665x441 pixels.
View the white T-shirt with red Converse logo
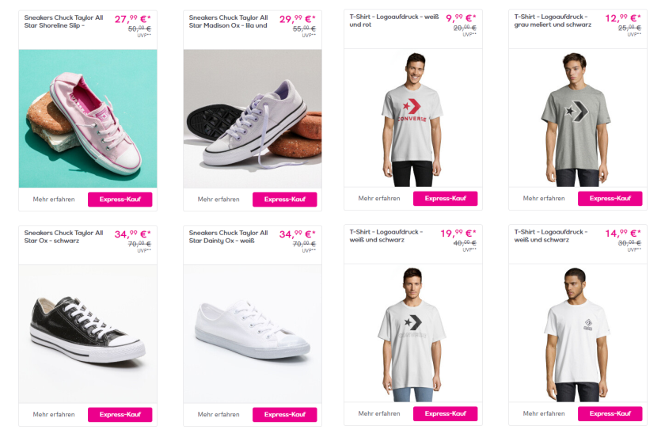(x=412, y=119)
